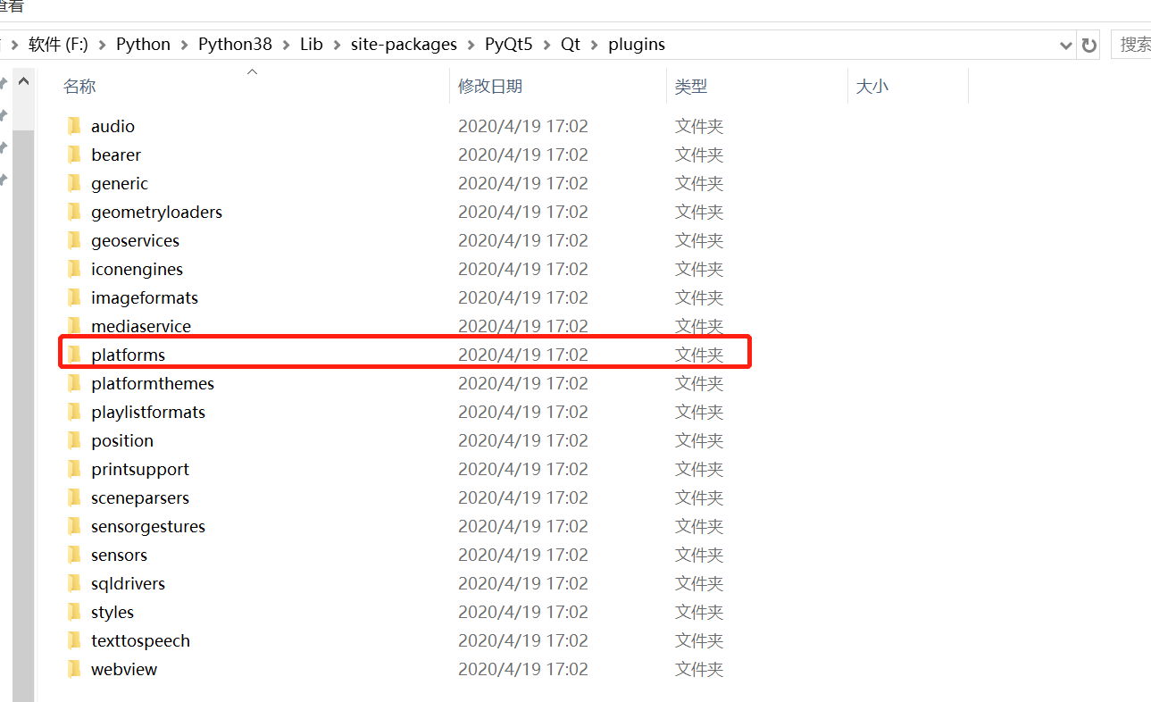Click the plugins breadcrumb in address bar

pos(637,45)
